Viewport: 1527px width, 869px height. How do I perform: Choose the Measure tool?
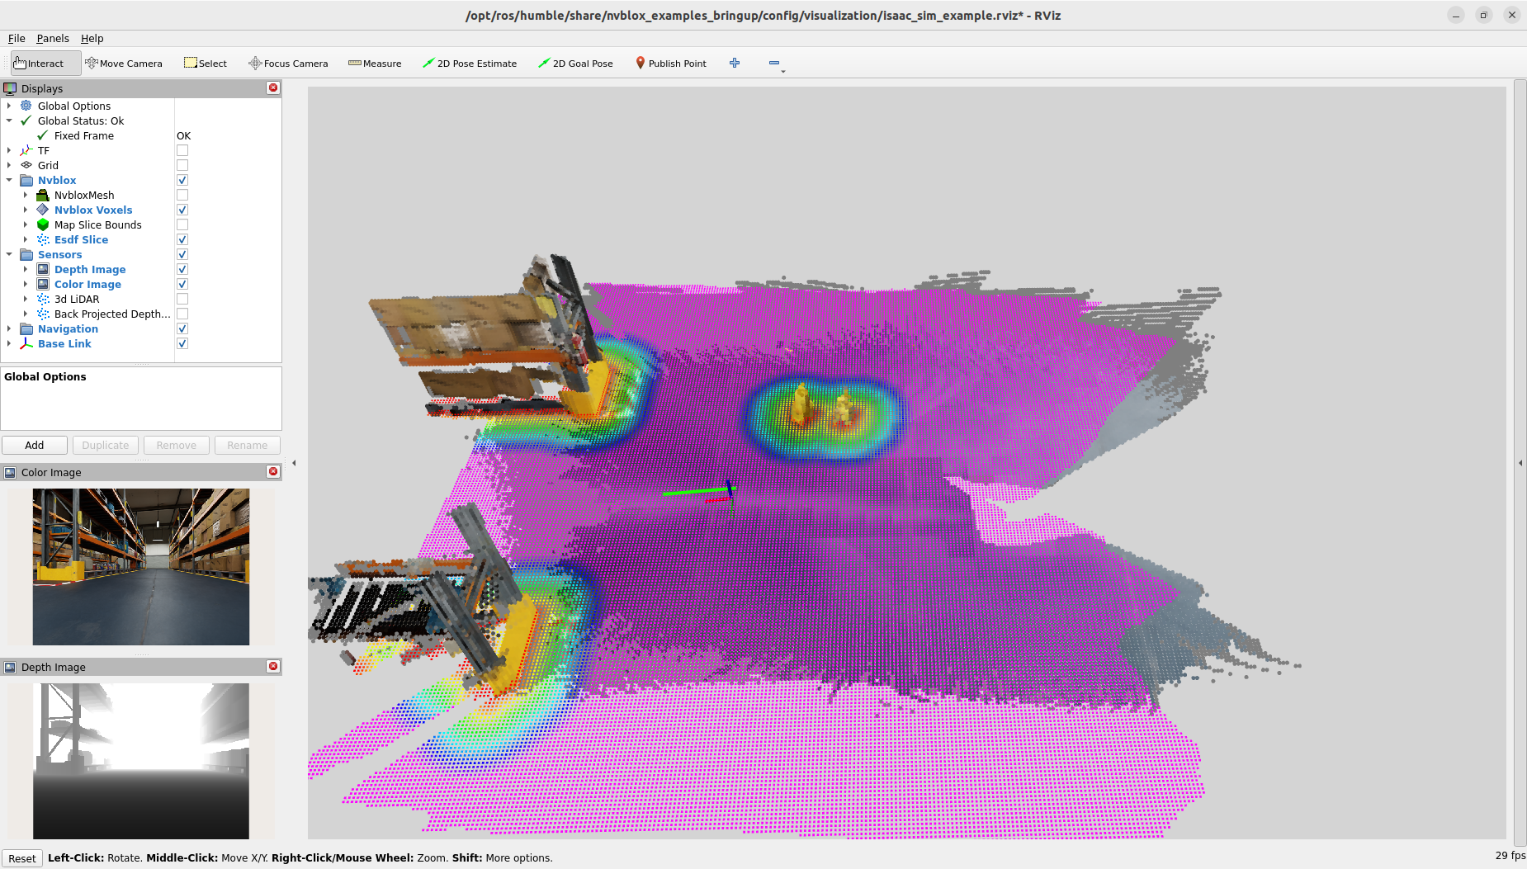[375, 64]
